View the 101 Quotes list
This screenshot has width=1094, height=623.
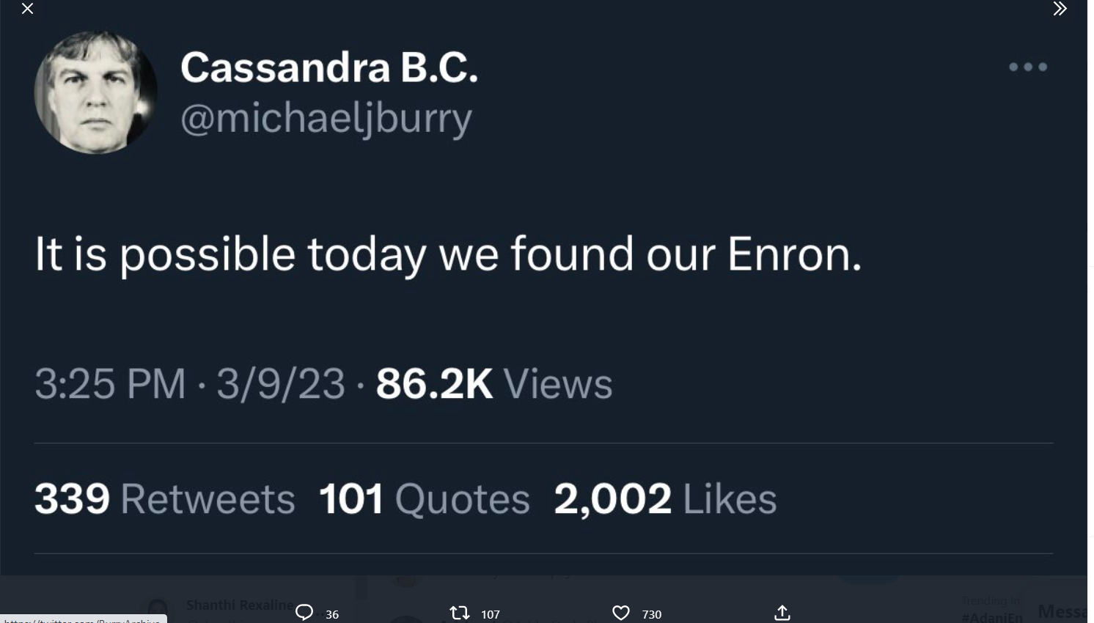point(425,499)
